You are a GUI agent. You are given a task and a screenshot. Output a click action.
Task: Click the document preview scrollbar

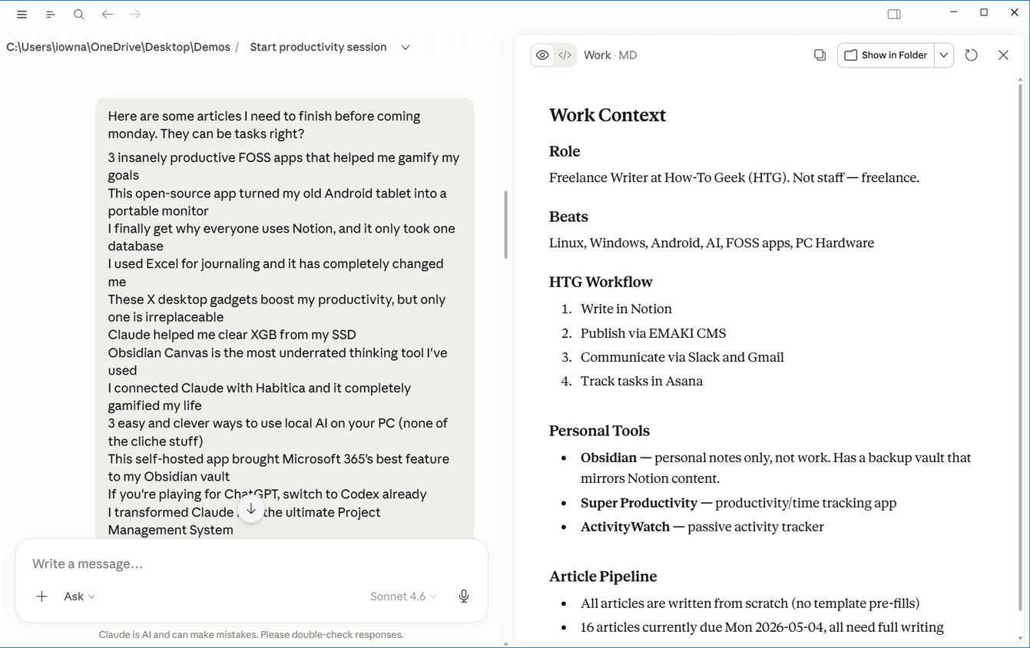point(1020,345)
